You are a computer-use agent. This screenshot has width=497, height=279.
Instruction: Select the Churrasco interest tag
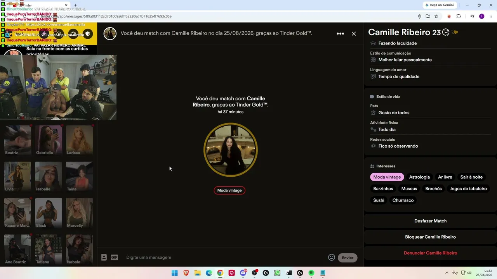(403, 200)
